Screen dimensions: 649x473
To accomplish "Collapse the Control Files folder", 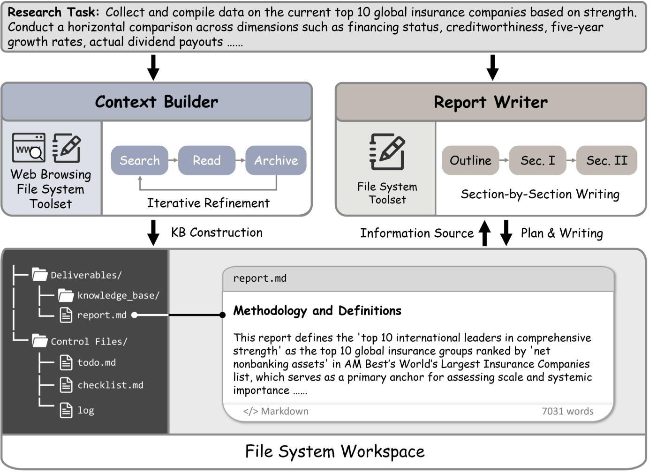I will pos(40,341).
